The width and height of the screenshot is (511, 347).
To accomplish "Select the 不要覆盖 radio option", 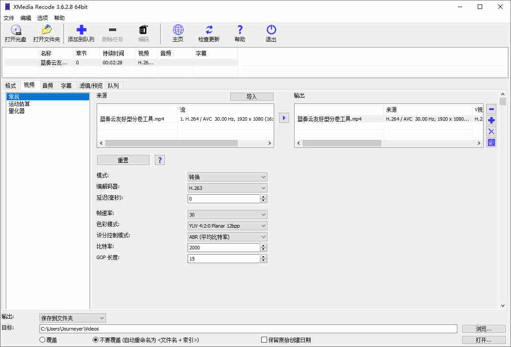I will pyautogui.click(x=95, y=340).
